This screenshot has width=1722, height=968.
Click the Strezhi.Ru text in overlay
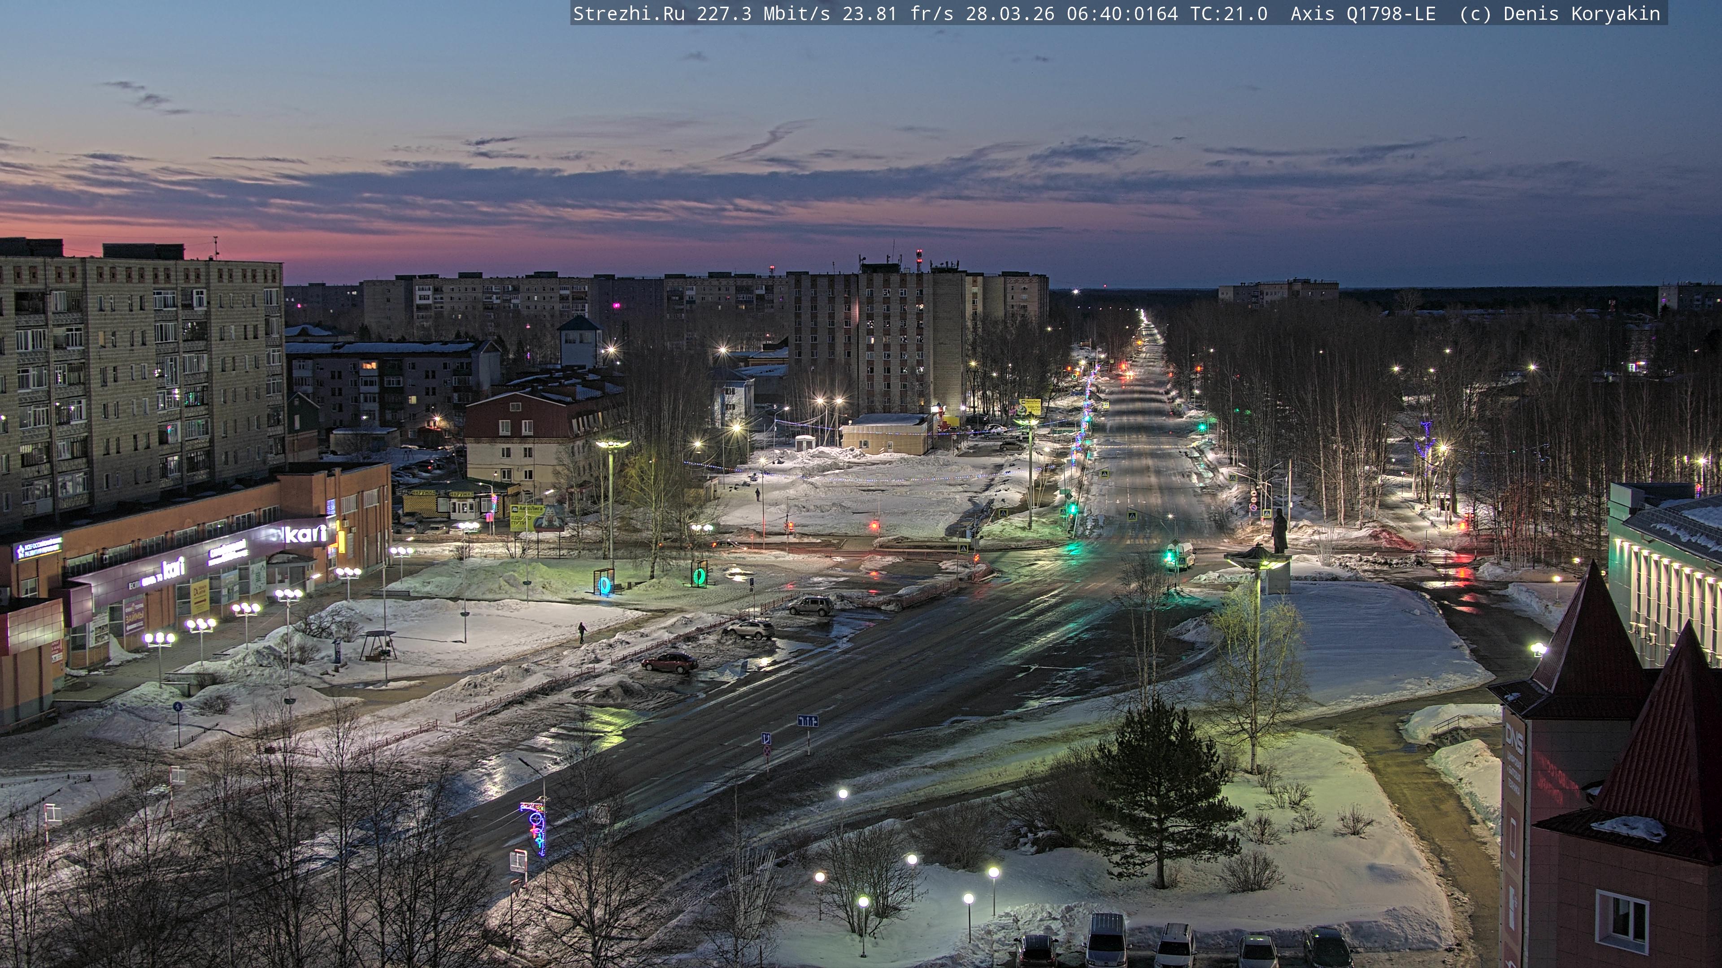point(628,13)
